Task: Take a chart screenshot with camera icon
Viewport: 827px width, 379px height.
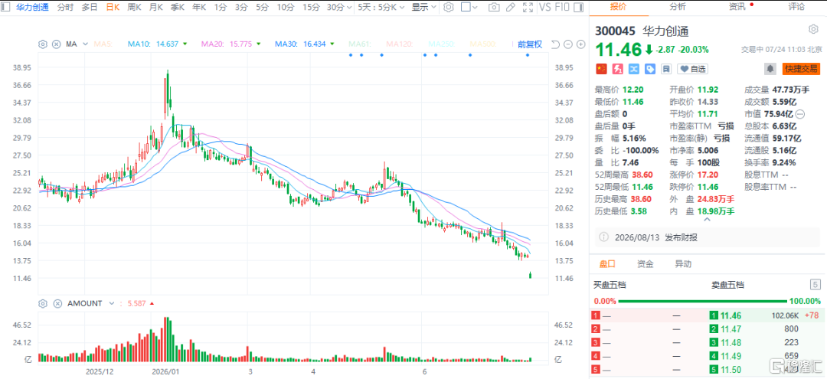Action: pyautogui.click(x=494, y=8)
